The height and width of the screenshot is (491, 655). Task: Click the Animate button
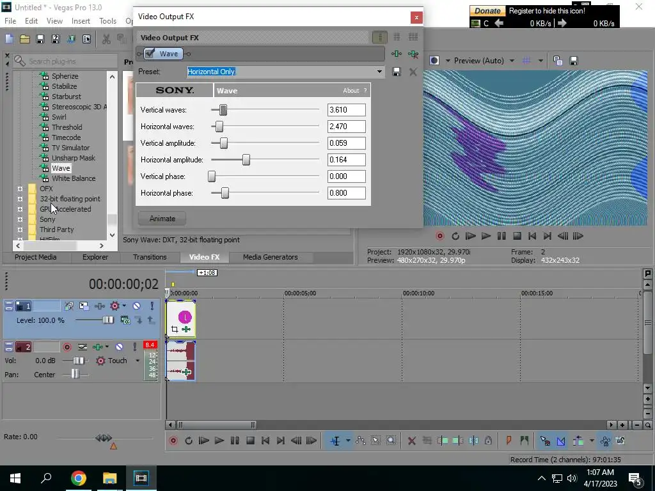(162, 219)
